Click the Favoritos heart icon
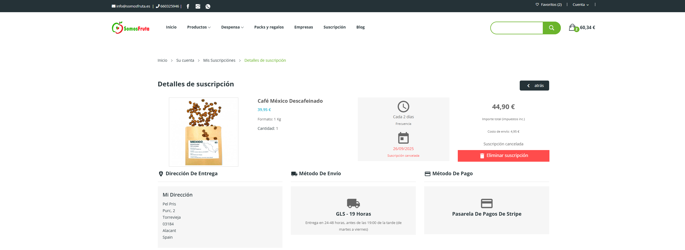The height and width of the screenshot is (250, 685). 537,4
